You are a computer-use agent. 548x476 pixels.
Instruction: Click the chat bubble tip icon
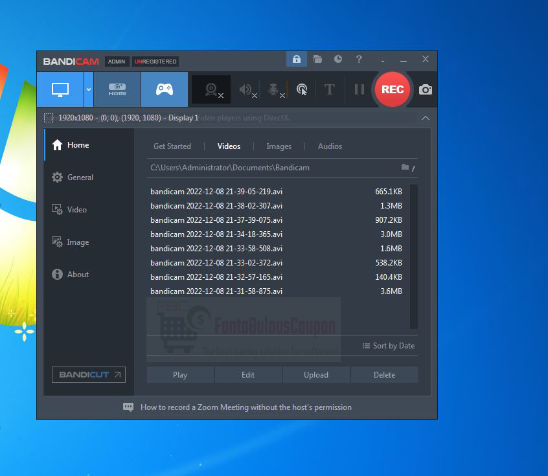[x=128, y=407]
